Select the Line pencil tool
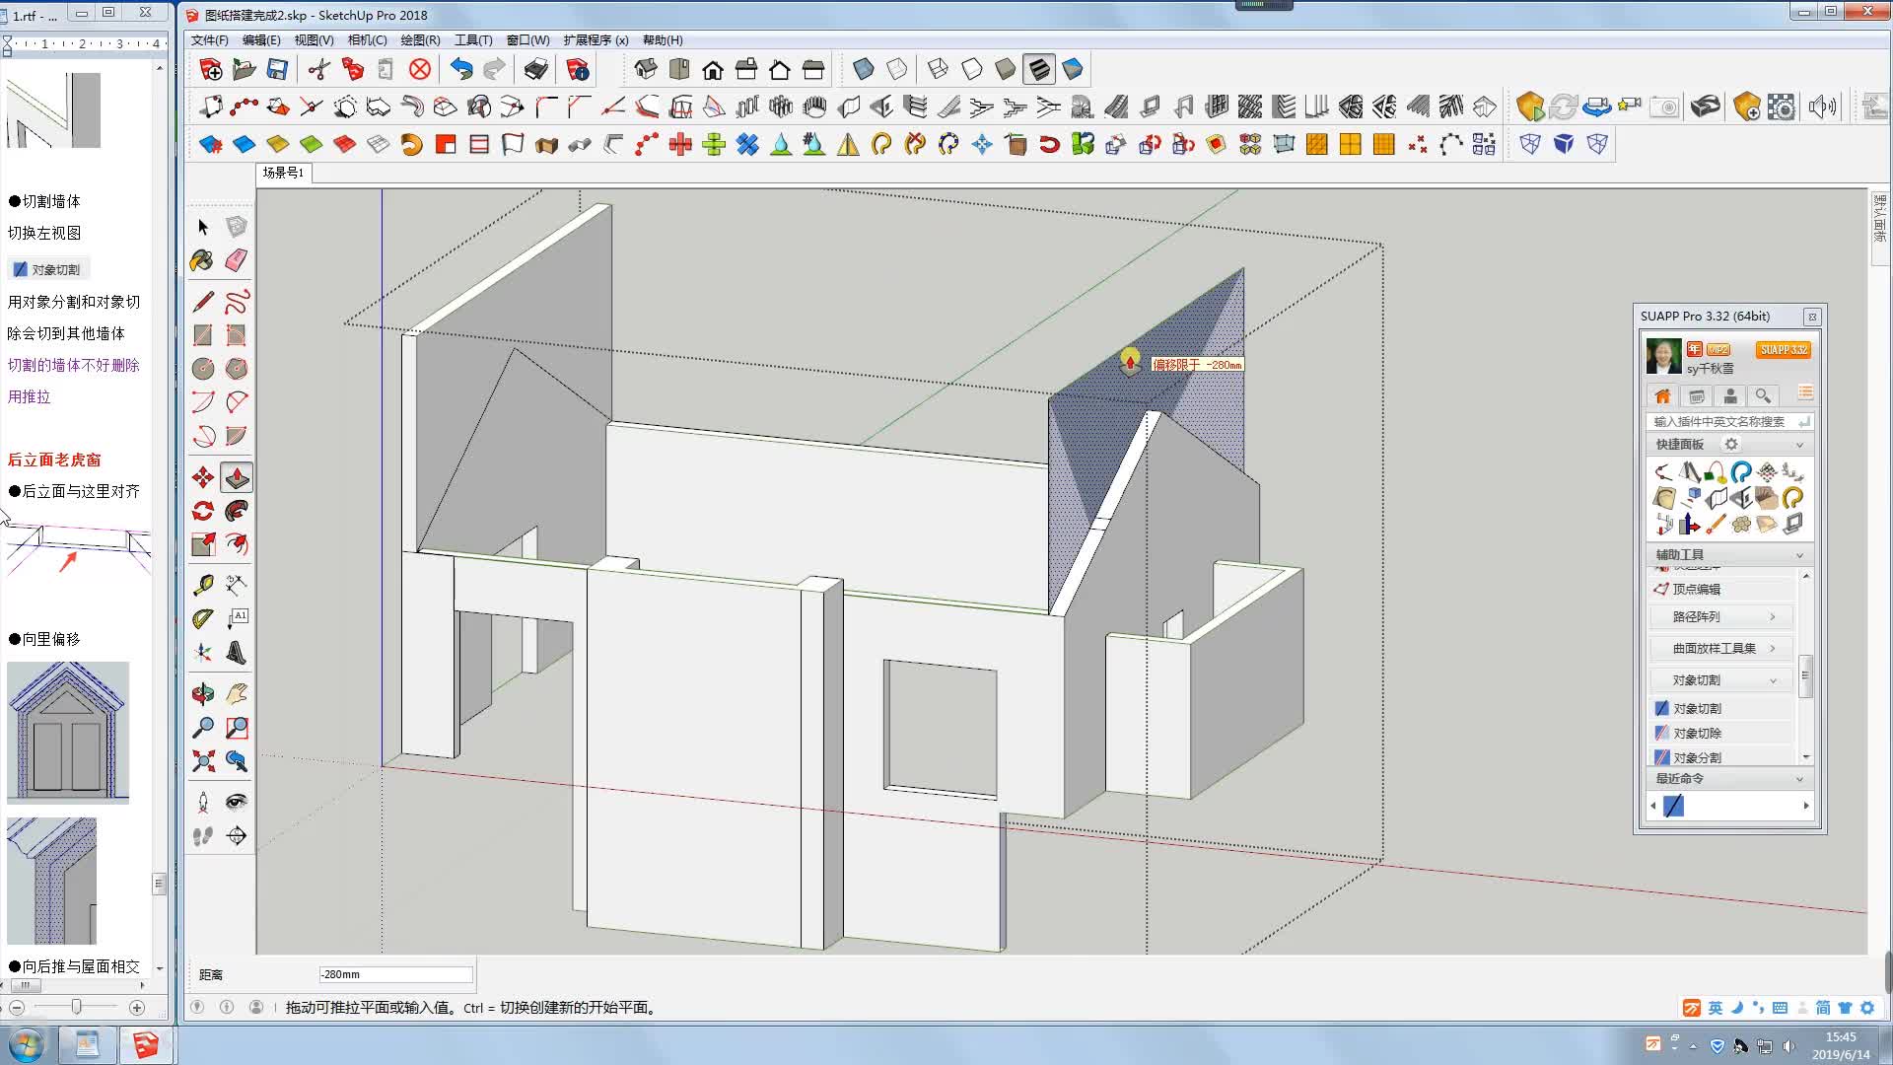 (203, 302)
